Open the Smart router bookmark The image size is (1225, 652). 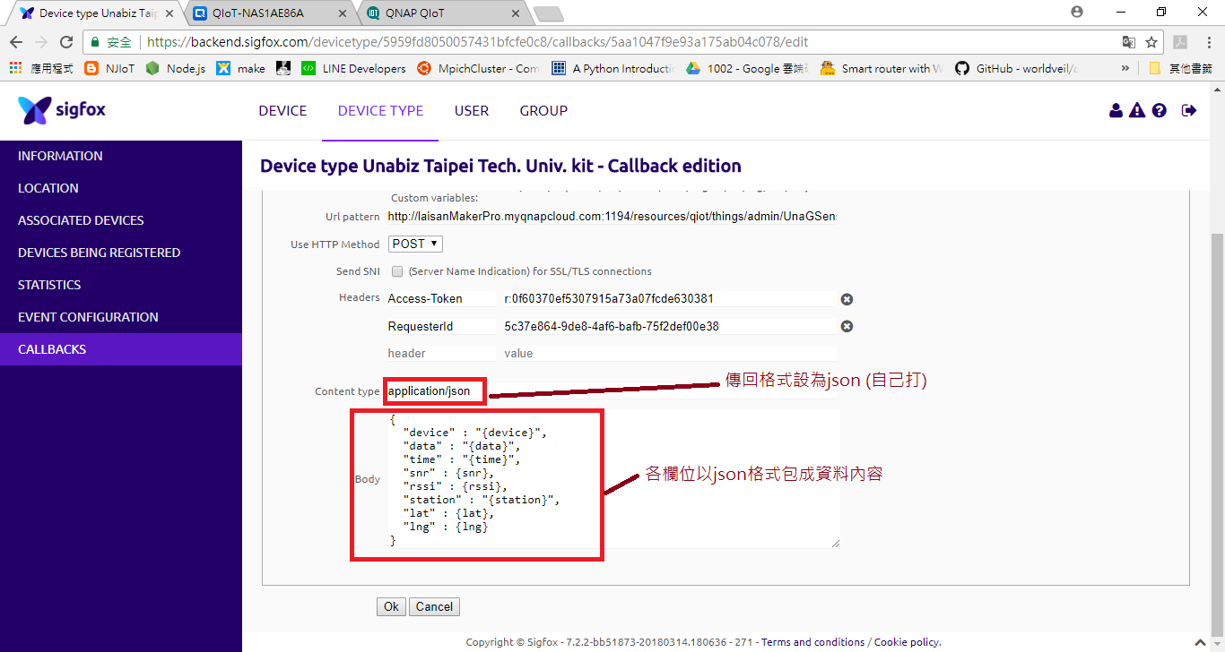pos(882,68)
